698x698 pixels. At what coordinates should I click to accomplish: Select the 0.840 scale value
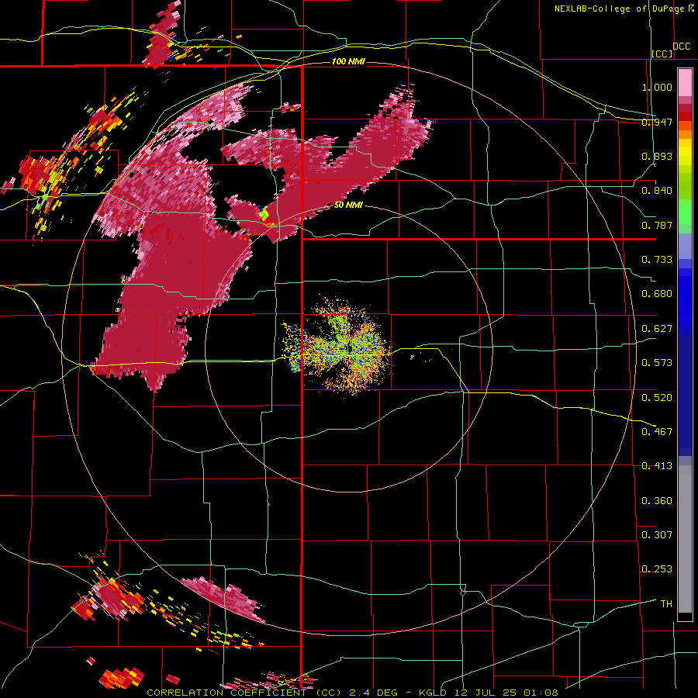coord(657,191)
